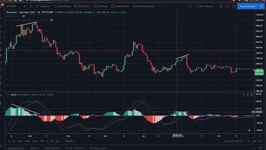The width and height of the screenshot is (266, 150).
Task: Expand the Скринер акций dropdown arrow
Action: (26, 148)
